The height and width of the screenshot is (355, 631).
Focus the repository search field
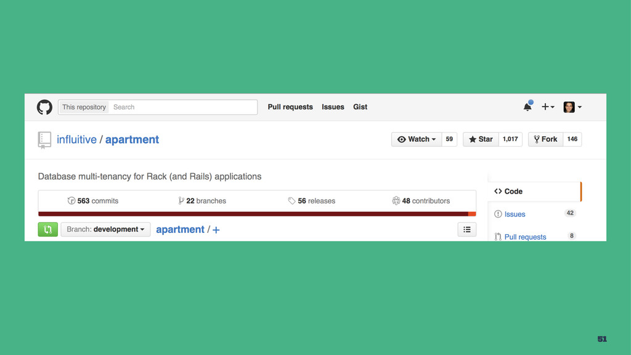(183, 107)
